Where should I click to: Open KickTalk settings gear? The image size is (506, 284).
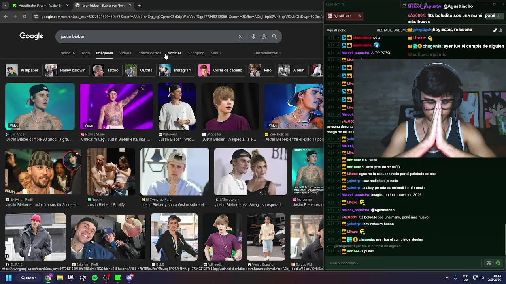coord(426,4)
